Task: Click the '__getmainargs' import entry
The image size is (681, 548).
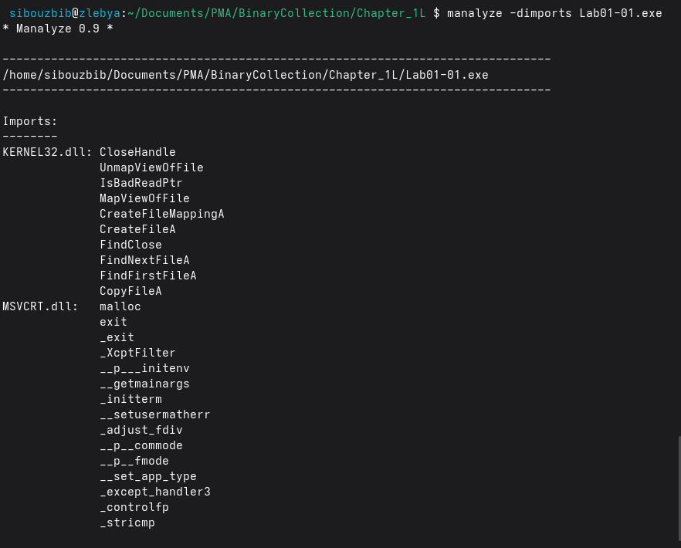Action: click(144, 384)
